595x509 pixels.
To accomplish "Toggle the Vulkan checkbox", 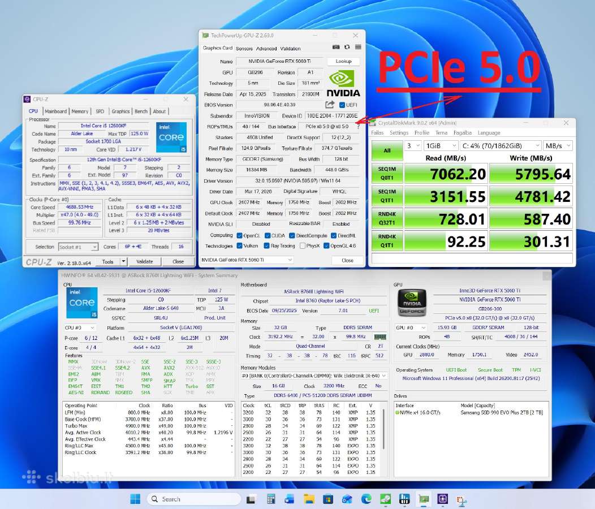I will coord(239,245).
